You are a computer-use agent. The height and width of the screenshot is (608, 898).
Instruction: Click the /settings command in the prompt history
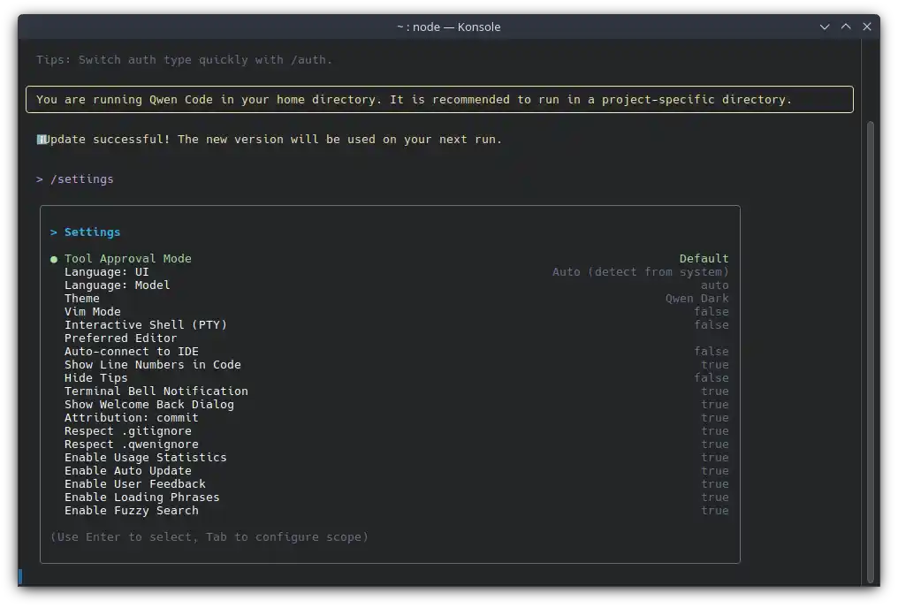coord(81,179)
